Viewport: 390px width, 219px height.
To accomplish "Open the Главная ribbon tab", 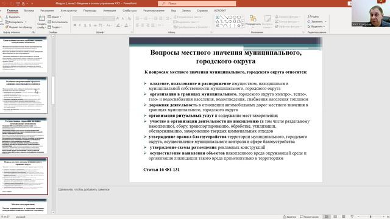I will pos(12,11).
